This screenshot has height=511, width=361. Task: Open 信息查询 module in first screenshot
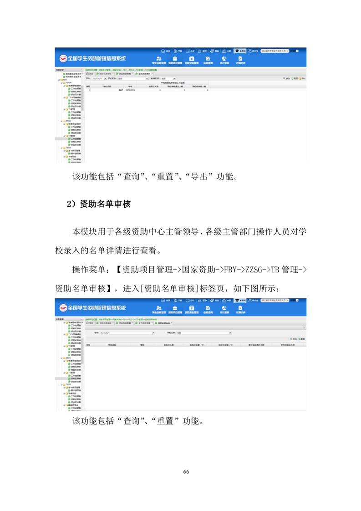(x=208, y=60)
